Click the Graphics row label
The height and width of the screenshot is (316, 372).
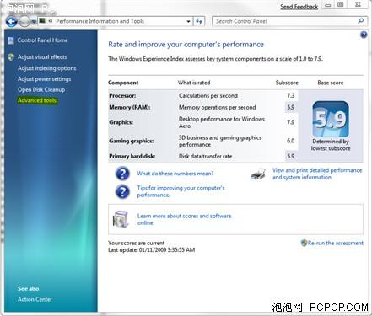click(121, 122)
